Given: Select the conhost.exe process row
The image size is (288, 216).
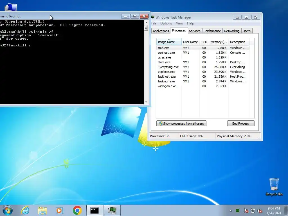Looking at the screenshot, I should tap(202, 53).
